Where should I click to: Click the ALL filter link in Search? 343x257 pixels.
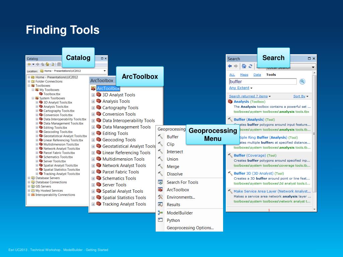click(x=232, y=75)
